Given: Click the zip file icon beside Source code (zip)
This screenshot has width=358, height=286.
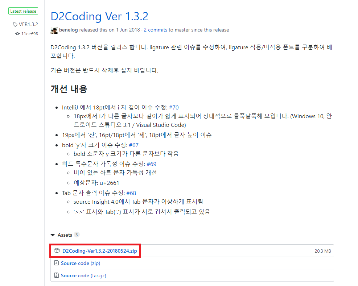Looking at the screenshot, I should point(56,263).
